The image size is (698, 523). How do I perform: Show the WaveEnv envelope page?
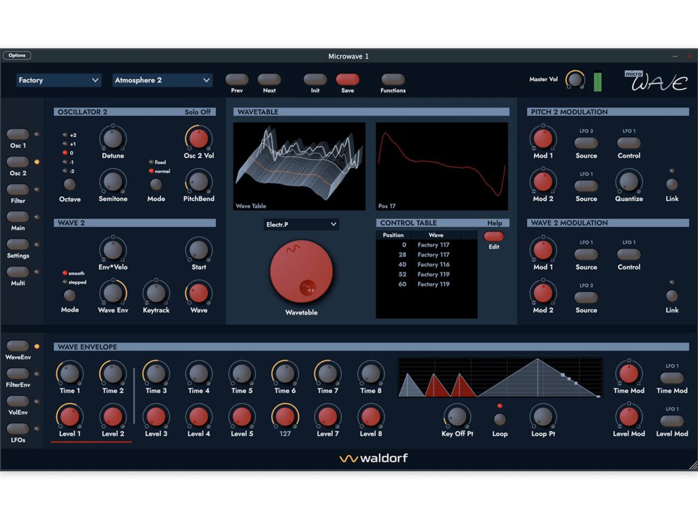18,346
